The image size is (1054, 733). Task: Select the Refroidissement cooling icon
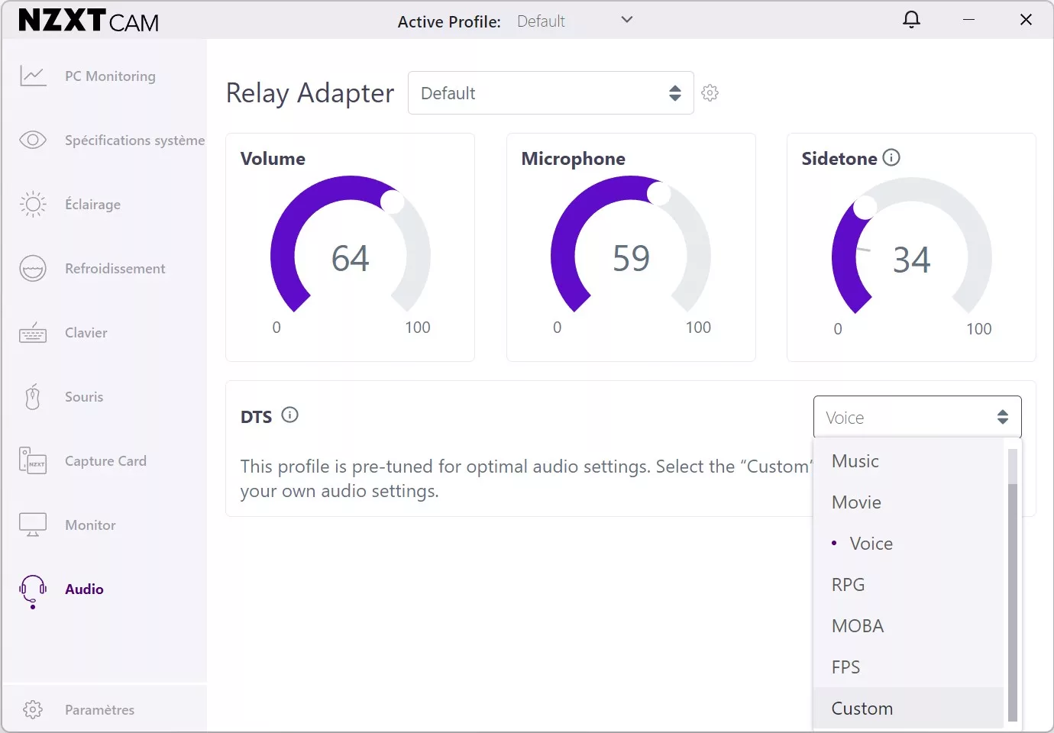33,269
